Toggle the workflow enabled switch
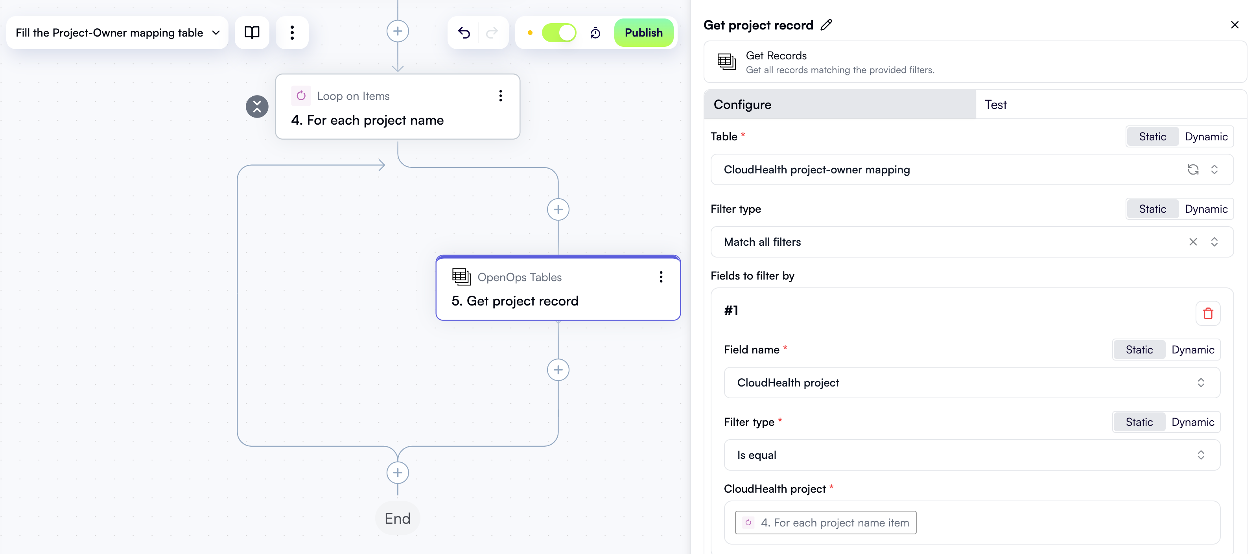The height and width of the screenshot is (554, 1253). 559,33
